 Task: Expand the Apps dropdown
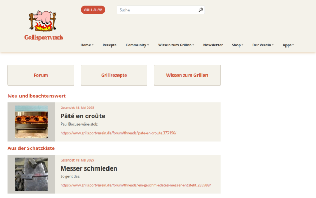tap(288, 45)
